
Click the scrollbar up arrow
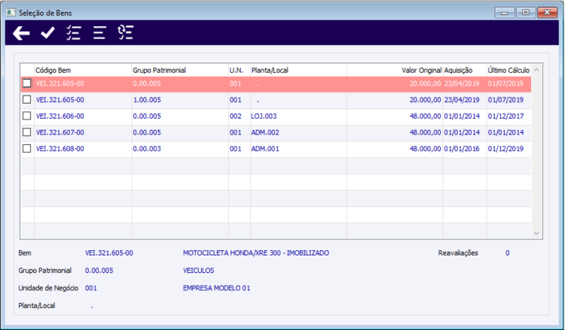click(x=536, y=70)
